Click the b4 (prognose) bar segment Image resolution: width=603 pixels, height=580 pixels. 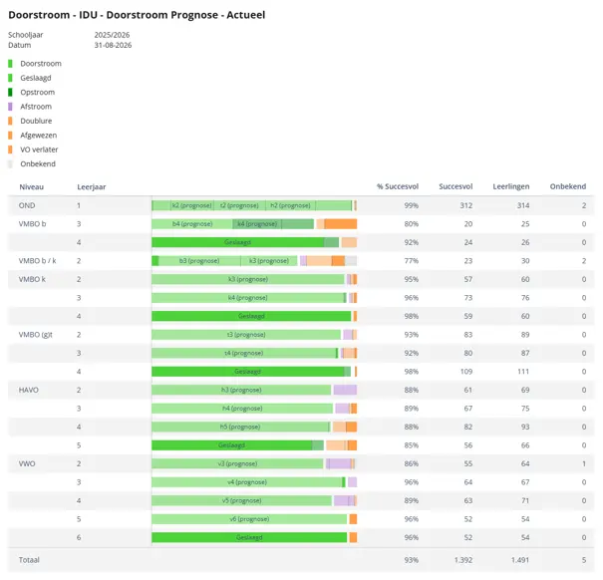192,224
